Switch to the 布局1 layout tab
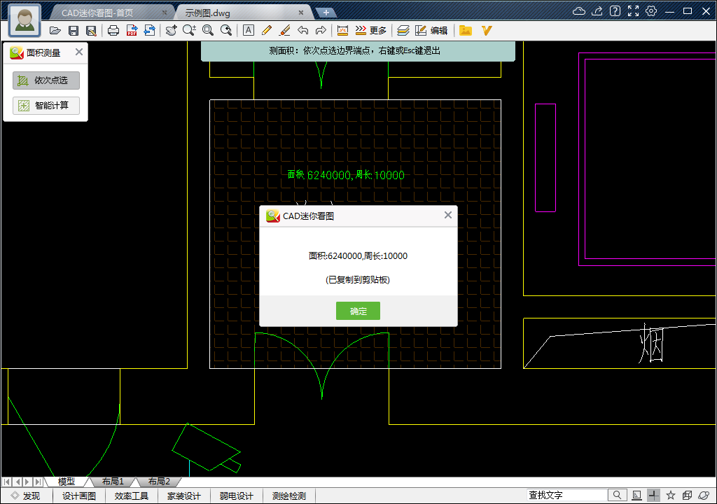 113,482
